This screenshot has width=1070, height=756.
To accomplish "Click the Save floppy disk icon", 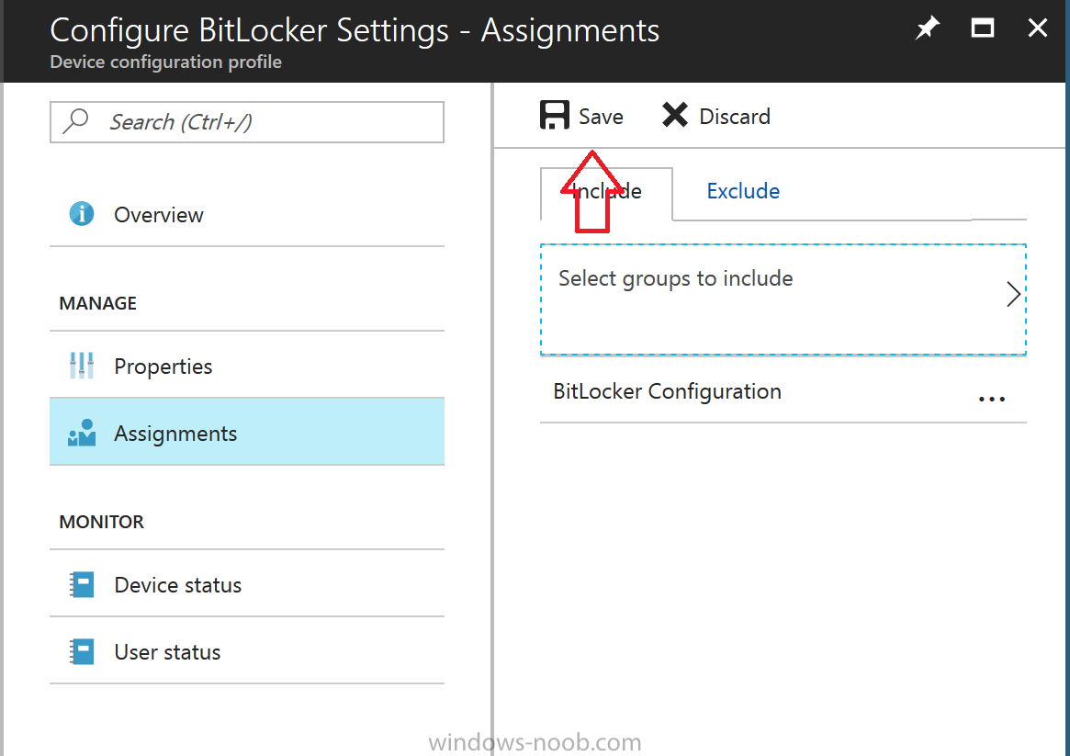I will pyautogui.click(x=555, y=116).
